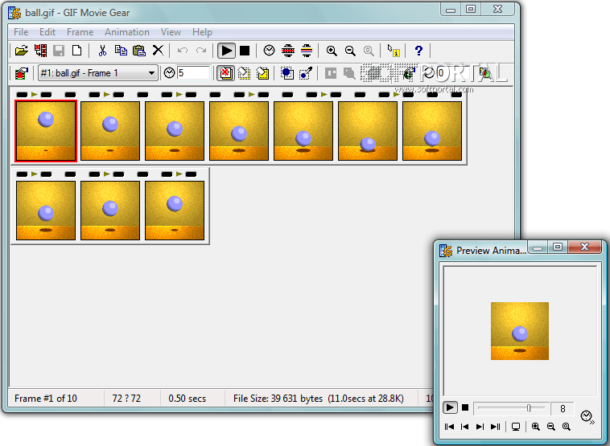This screenshot has width=610, height=446.
Task: Click the multicolor striped filmstrip icon
Action: (x=307, y=51)
